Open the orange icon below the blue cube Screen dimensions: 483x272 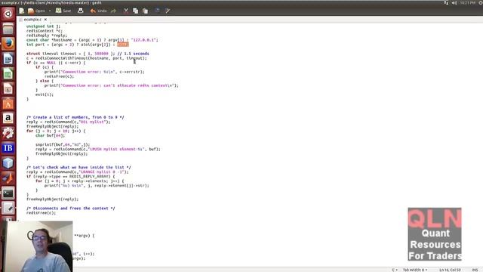pos(8,178)
